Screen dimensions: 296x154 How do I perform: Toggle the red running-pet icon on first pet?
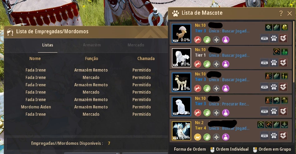pyautogui.click(x=198, y=40)
